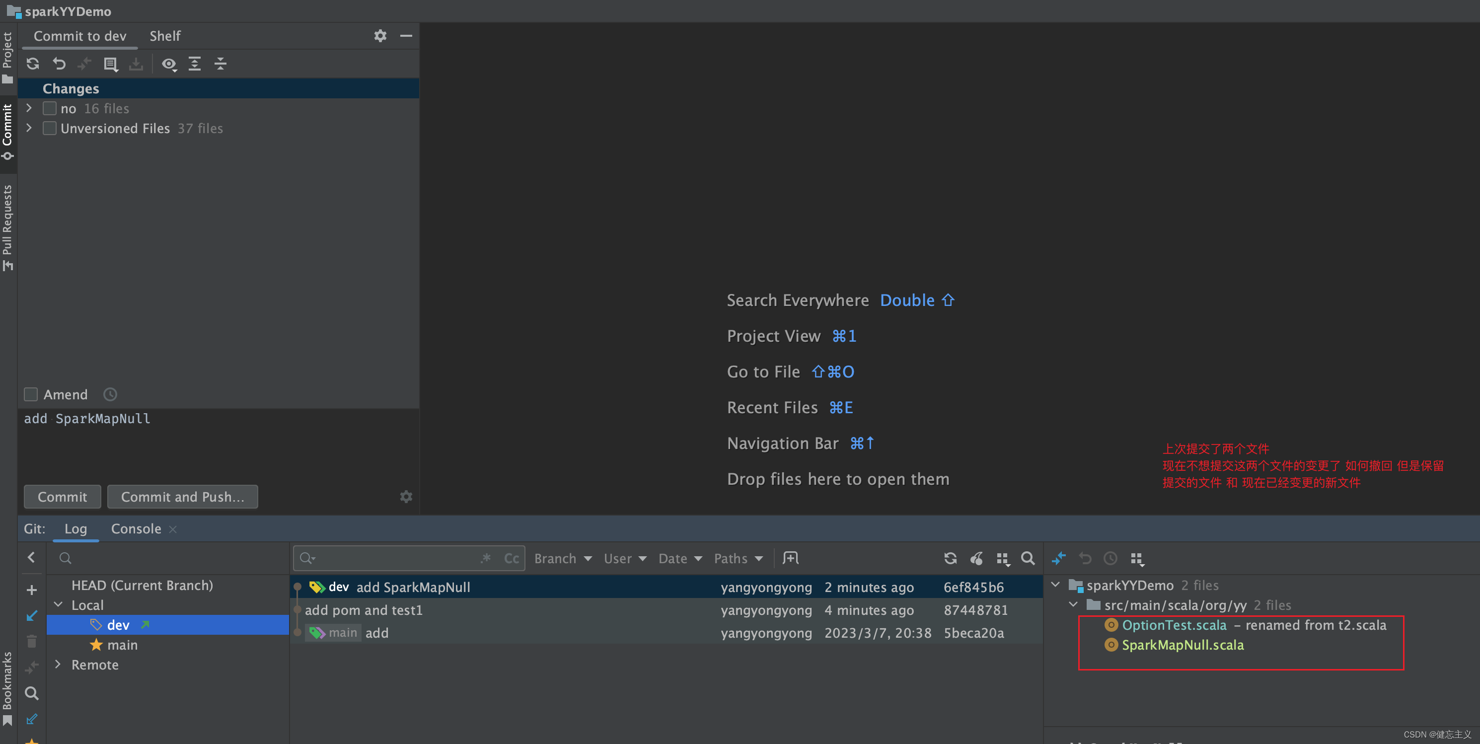Click the Commit and Push button

click(182, 497)
